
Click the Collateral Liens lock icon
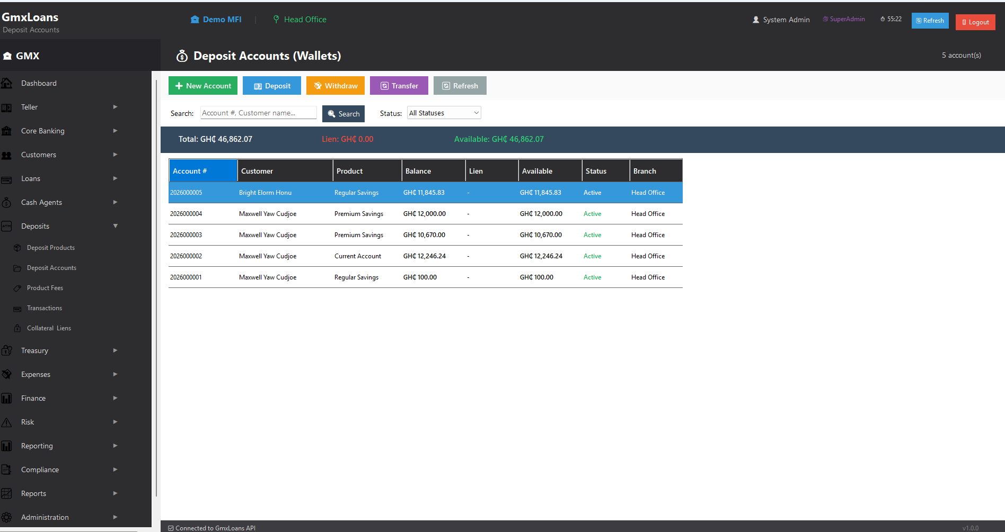click(17, 328)
